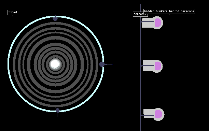Click the purple core of the middle bunker
The height and width of the screenshot is (131, 209).
[x=158, y=66]
